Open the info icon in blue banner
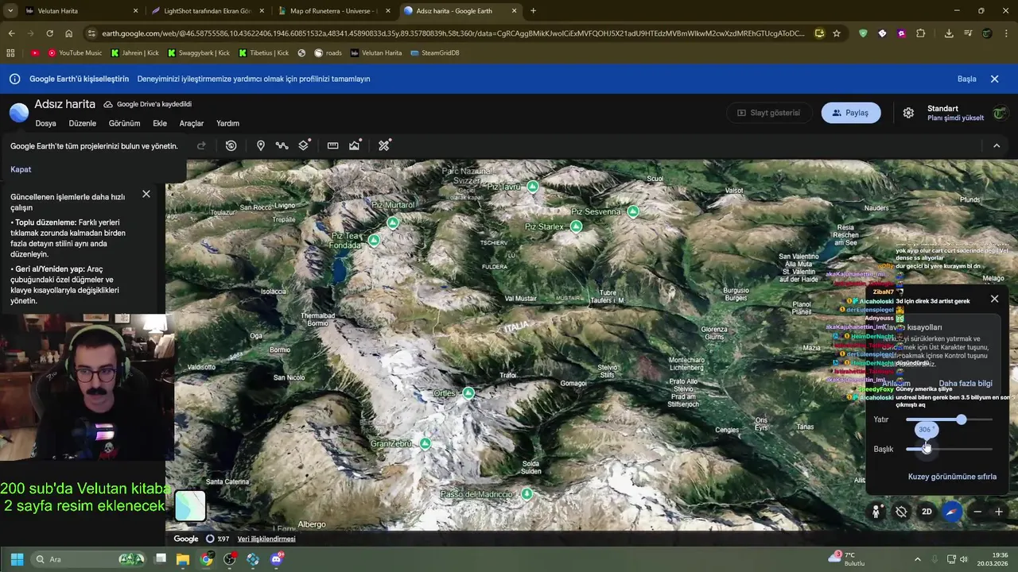Image resolution: width=1018 pixels, height=572 pixels. click(14, 79)
